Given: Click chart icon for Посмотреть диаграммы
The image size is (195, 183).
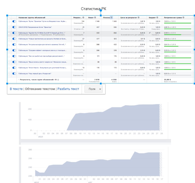Looking at the screenshot, I should (x=19, y=35).
